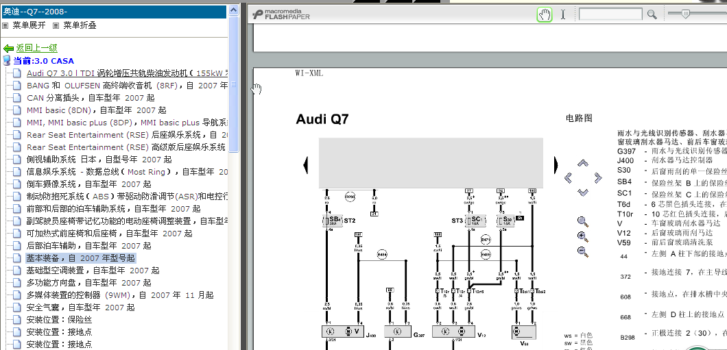Open 安全气囊 document

pos(81,308)
